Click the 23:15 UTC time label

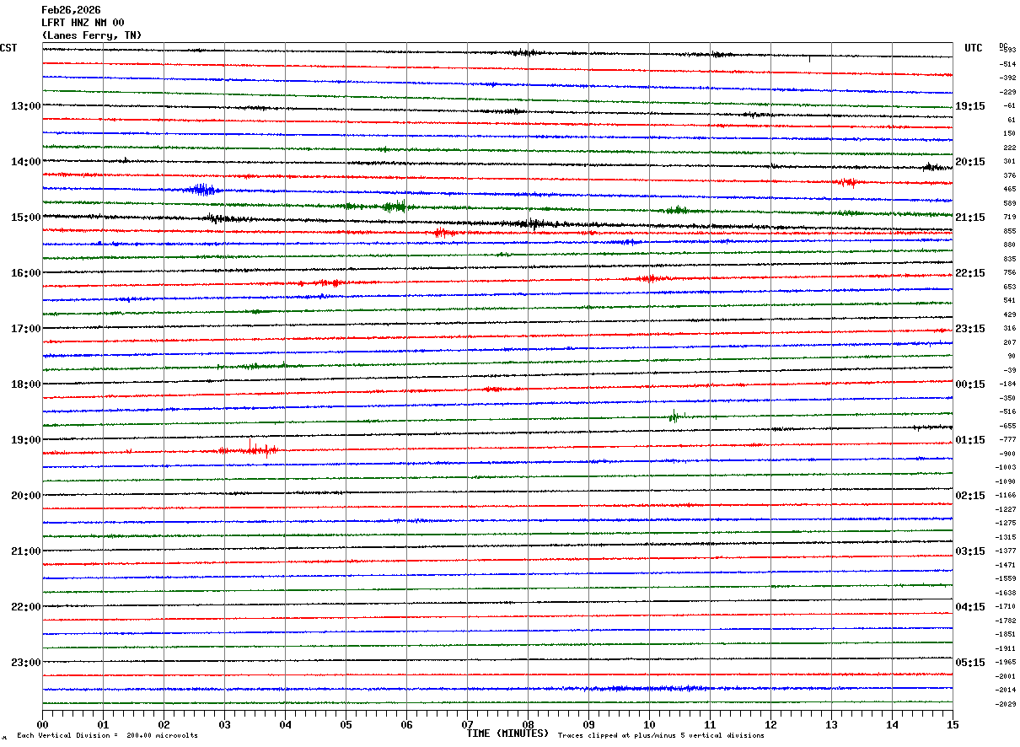tap(969, 329)
